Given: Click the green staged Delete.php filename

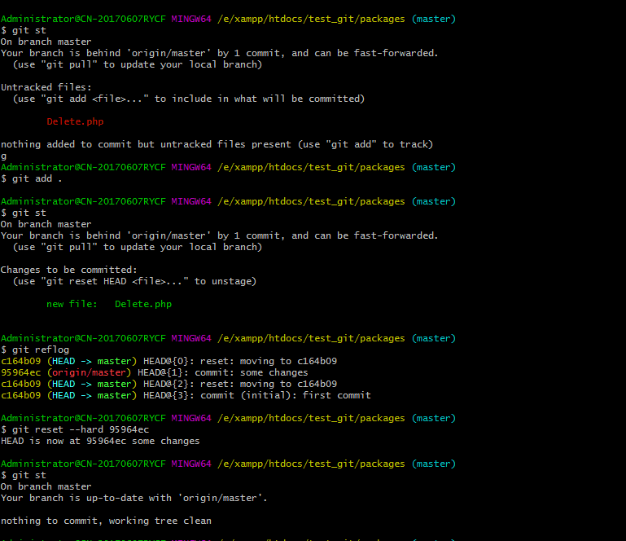Looking at the screenshot, I should 143,304.
